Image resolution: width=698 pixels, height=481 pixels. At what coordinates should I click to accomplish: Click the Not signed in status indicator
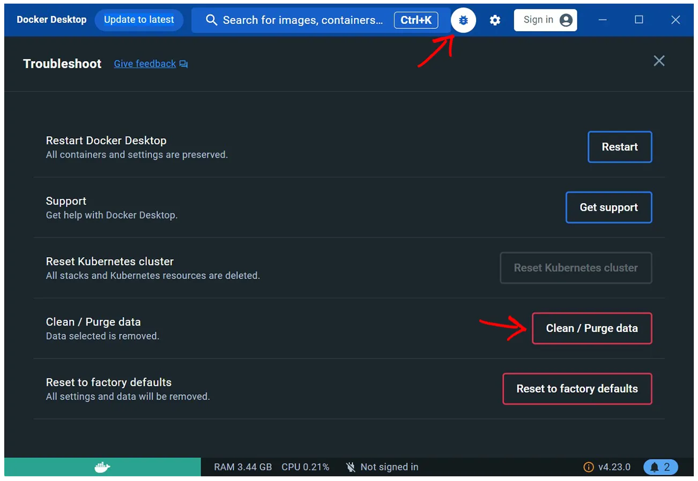[x=382, y=467]
